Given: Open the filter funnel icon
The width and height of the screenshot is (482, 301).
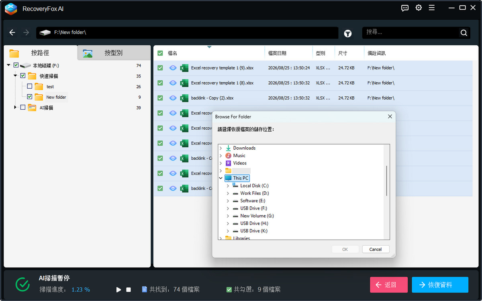Looking at the screenshot, I should point(348,34).
